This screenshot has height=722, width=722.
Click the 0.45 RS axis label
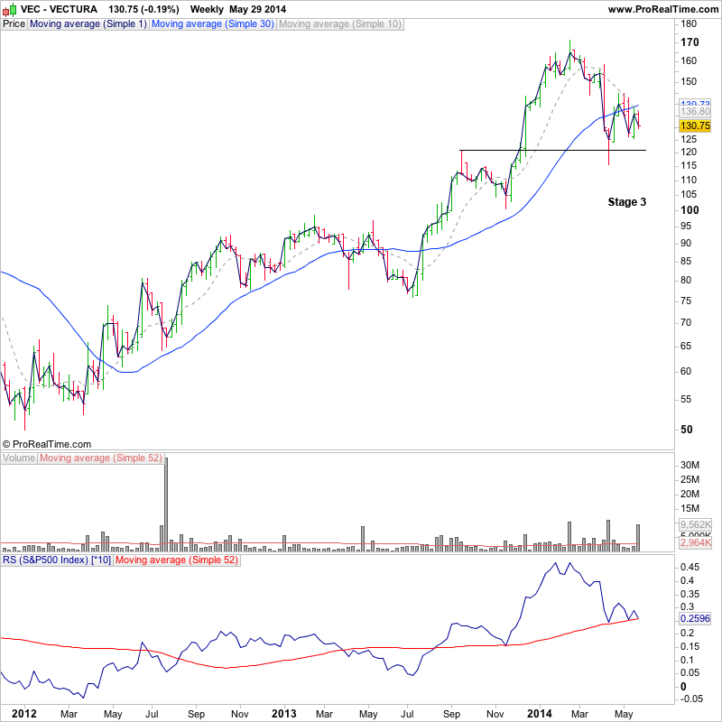point(690,568)
